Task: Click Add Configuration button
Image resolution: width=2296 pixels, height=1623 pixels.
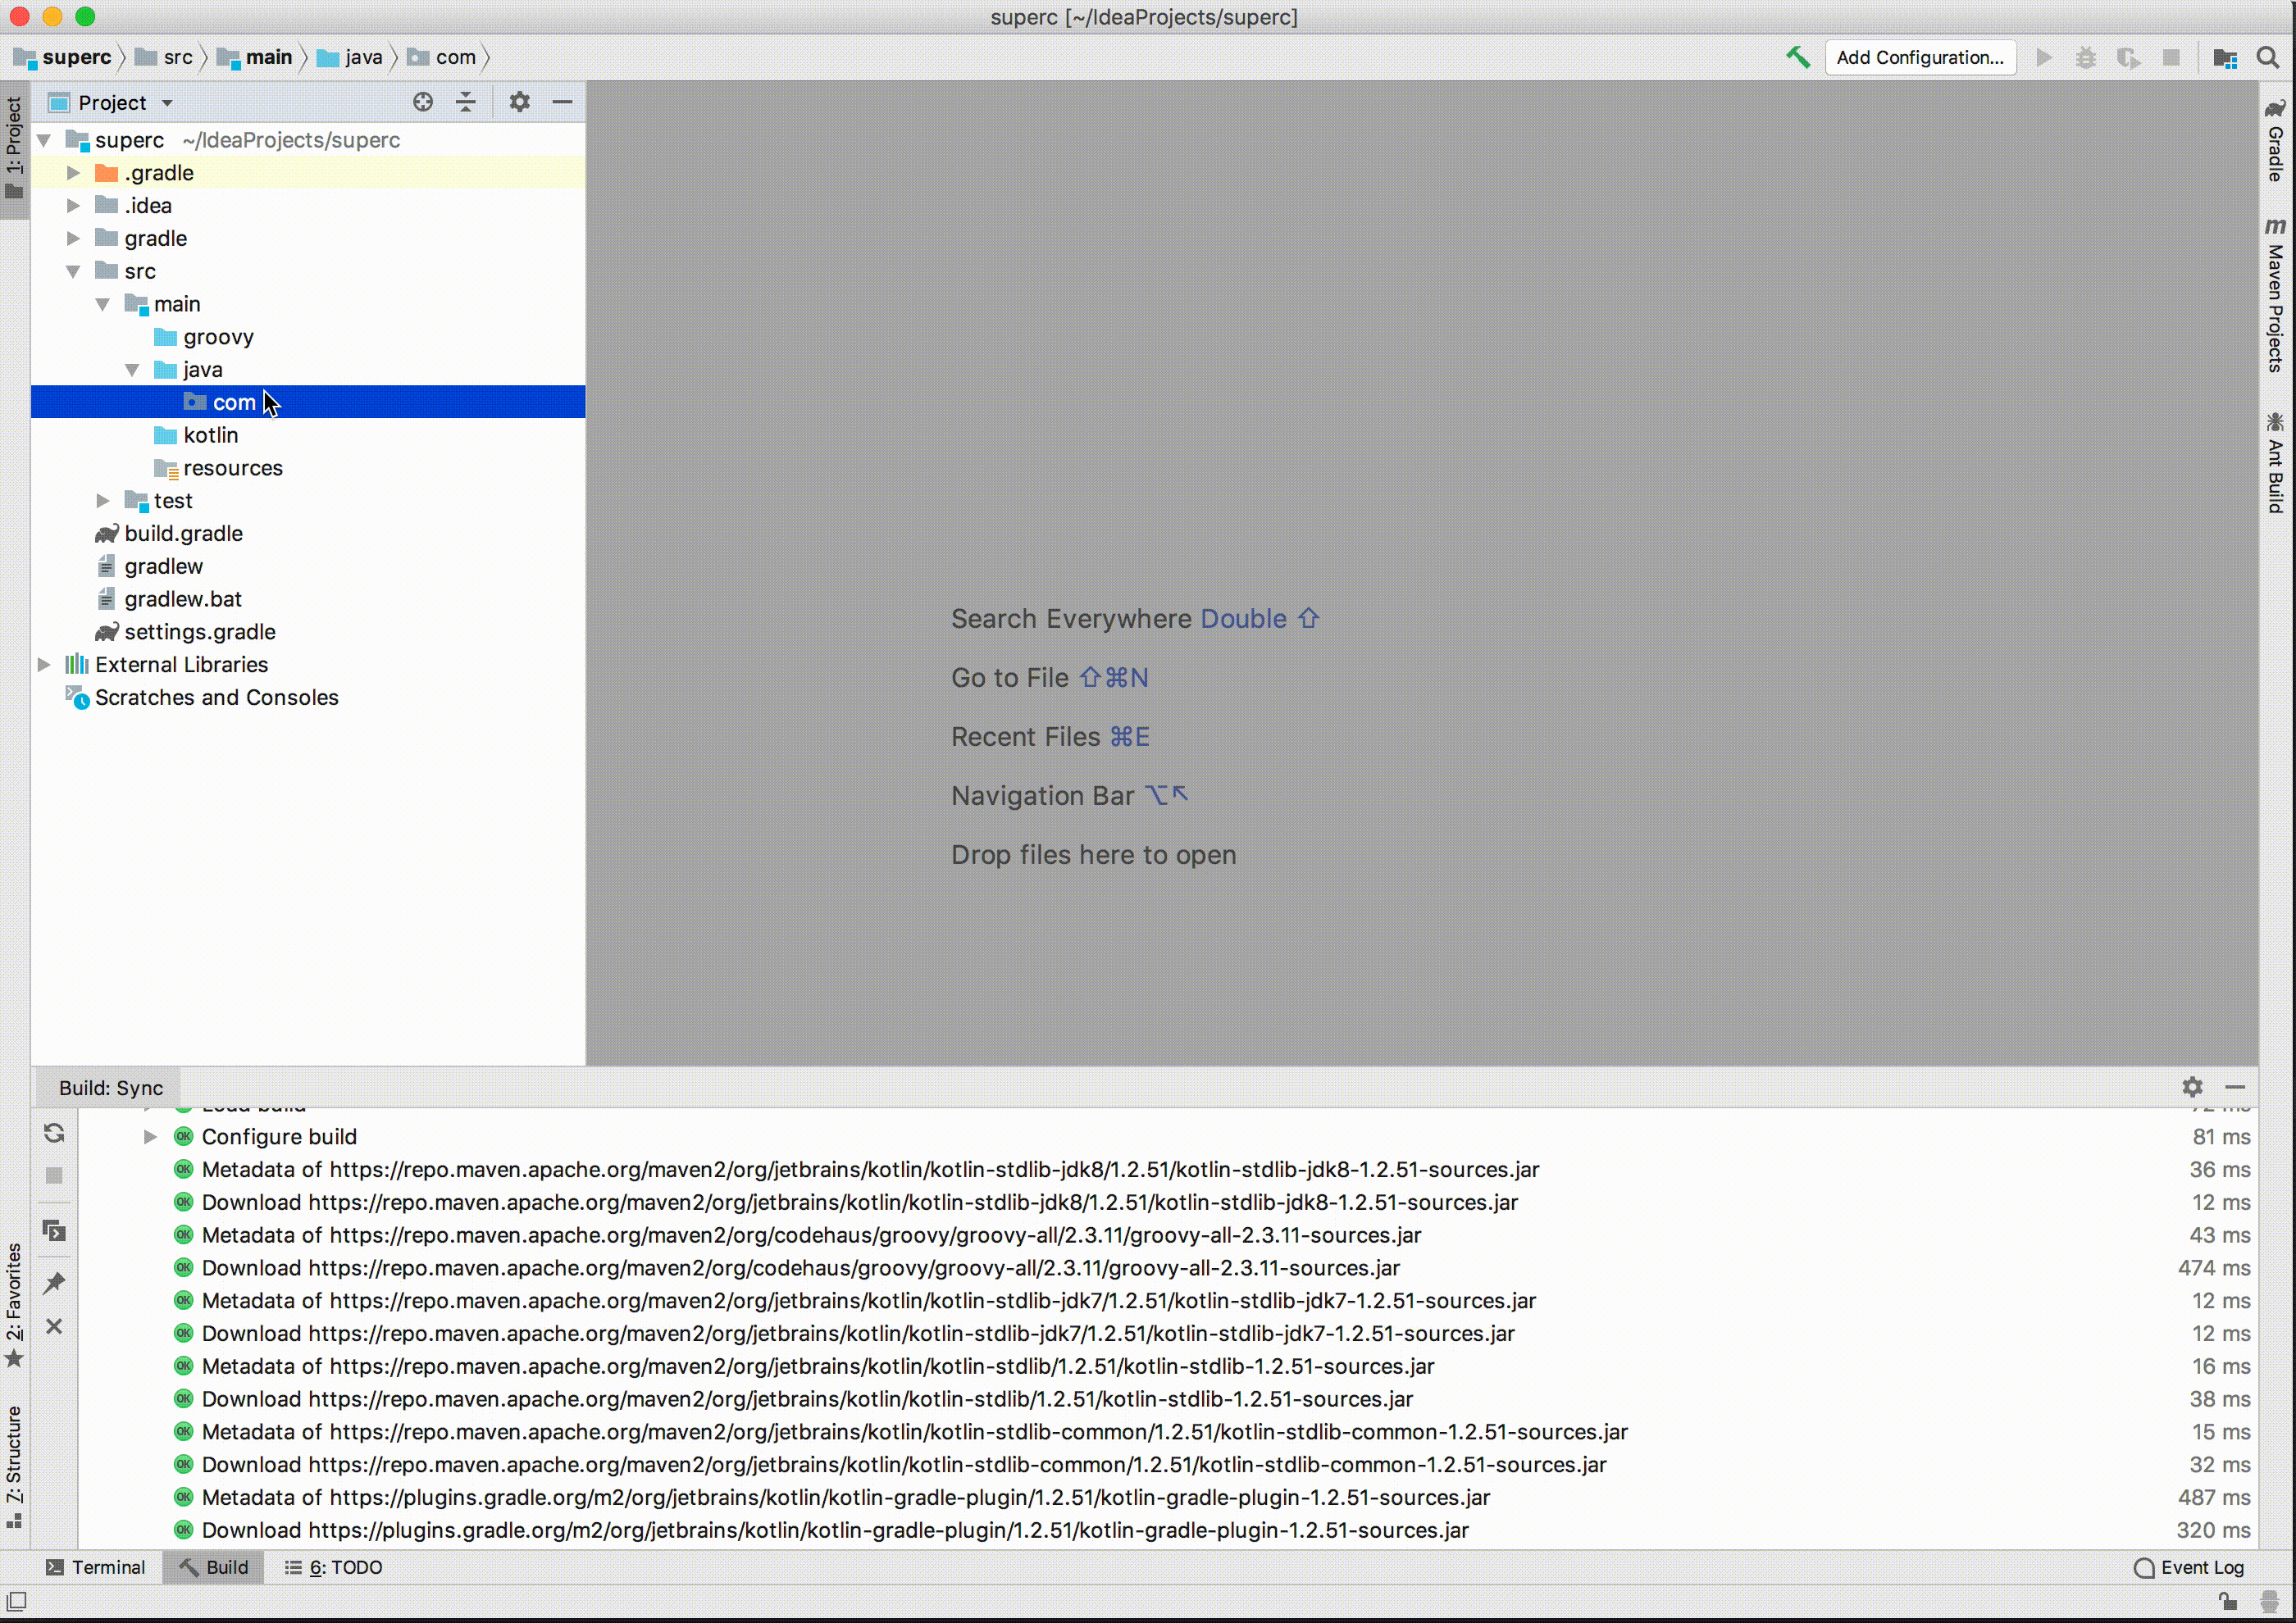Action: tap(1919, 57)
